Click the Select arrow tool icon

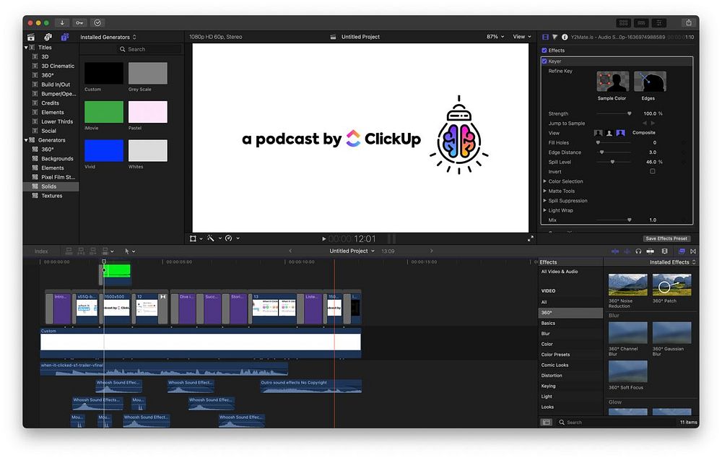tap(127, 251)
